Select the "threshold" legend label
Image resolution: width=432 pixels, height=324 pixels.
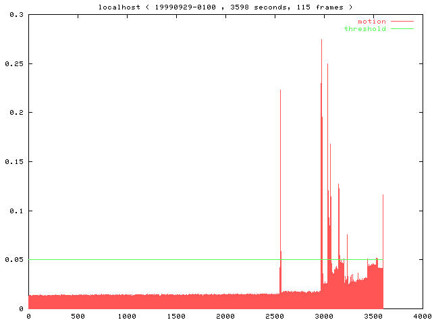click(365, 28)
